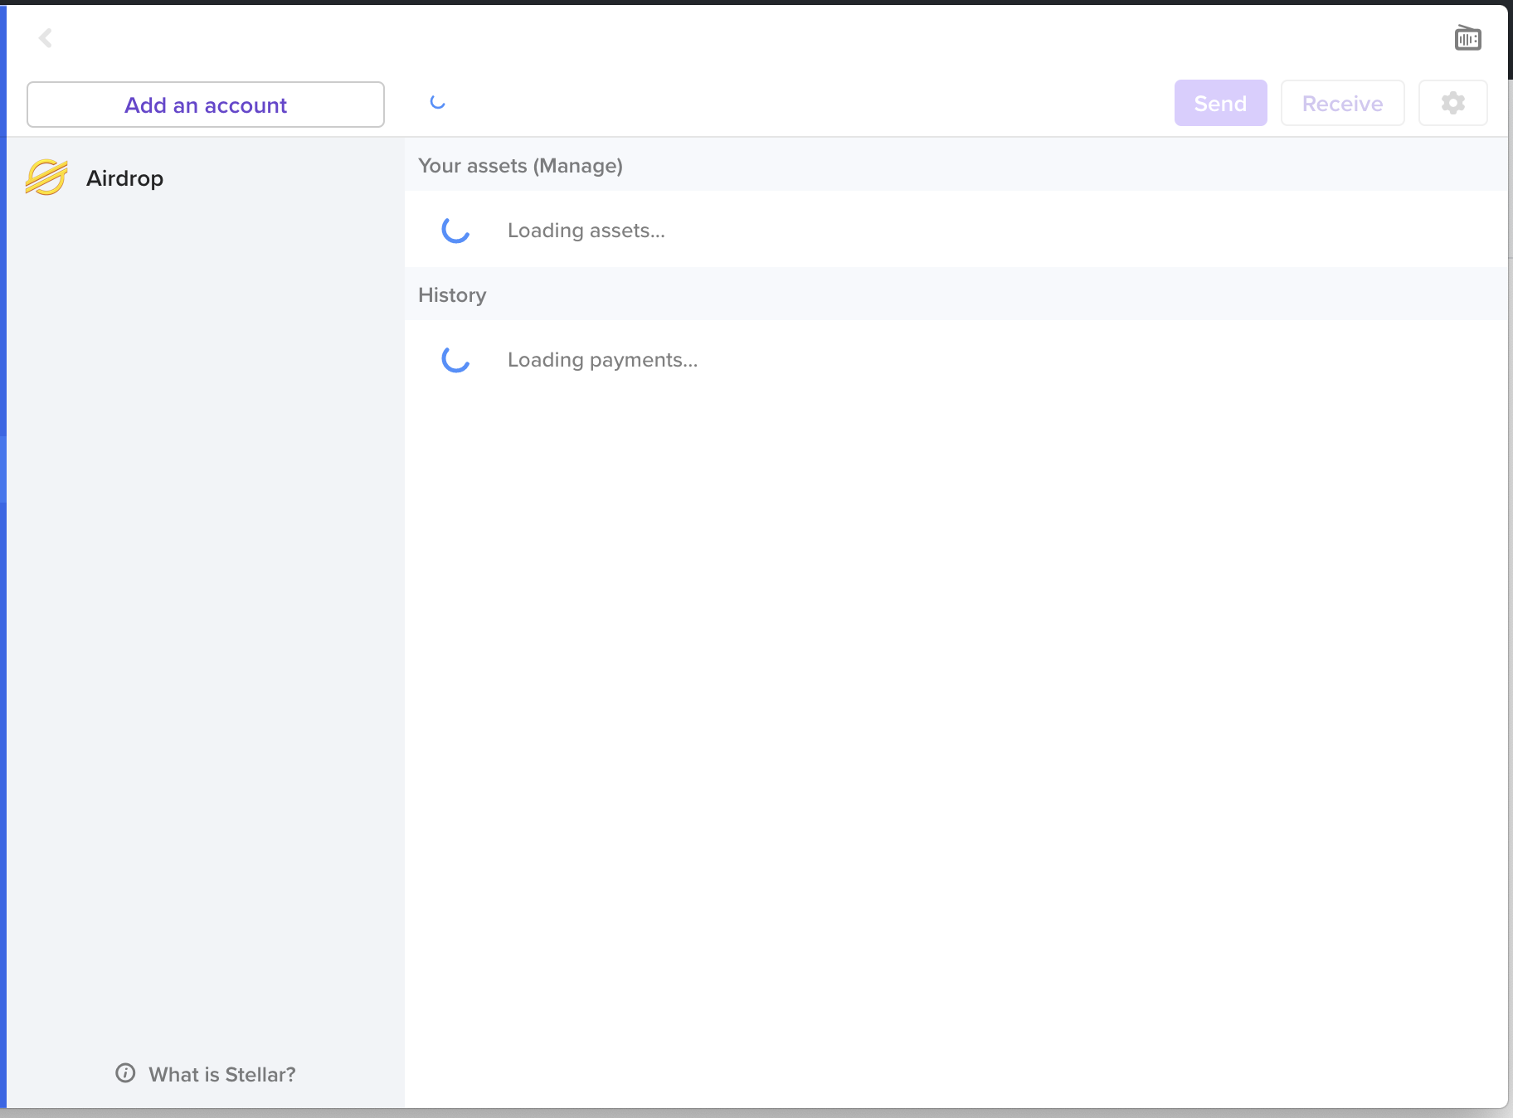Click the Send button

1220,103
